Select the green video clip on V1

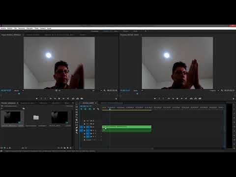point(127,127)
